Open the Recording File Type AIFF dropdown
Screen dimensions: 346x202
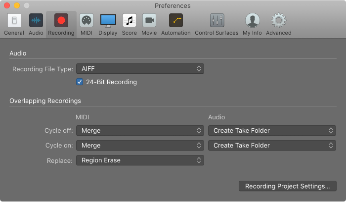[140, 69]
